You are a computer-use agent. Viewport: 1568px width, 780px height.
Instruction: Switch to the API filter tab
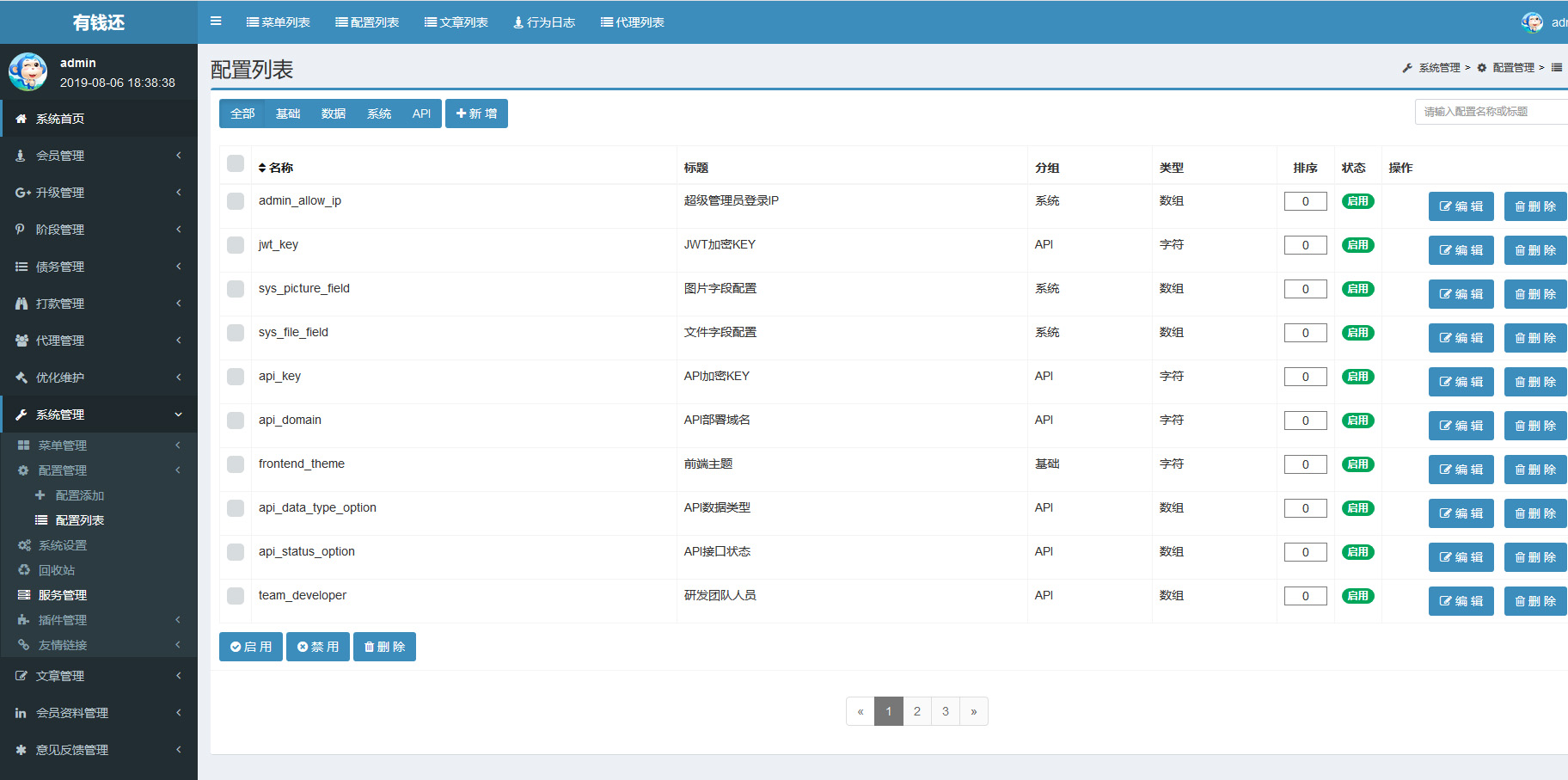[420, 113]
